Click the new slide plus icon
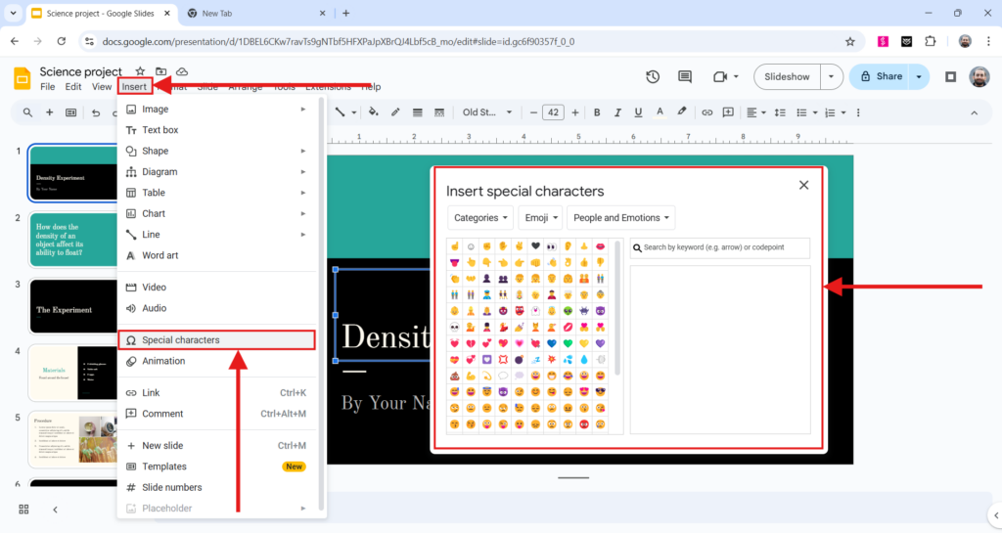Screen dimensions: 1002x533 (x=49, y=113)
